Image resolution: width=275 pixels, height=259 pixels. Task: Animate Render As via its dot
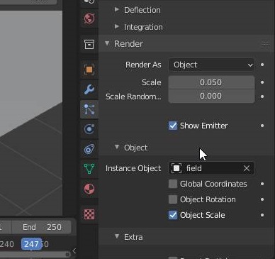pos(262,65)
